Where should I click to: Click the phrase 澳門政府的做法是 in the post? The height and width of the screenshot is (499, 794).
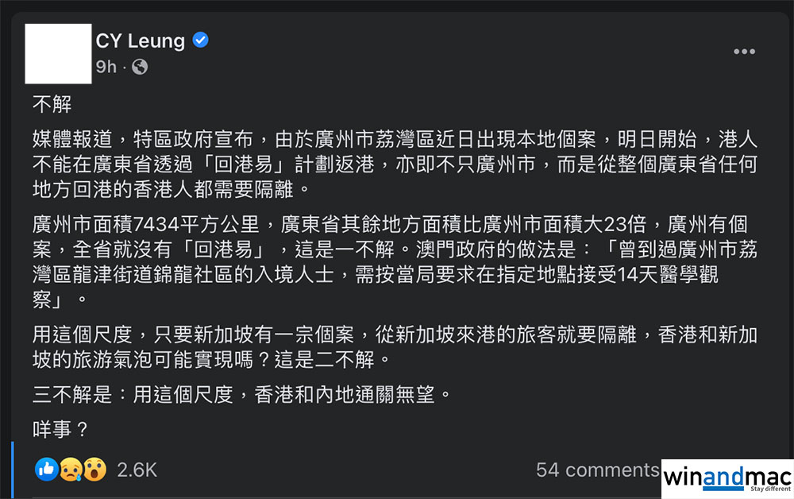tap(495, 249)
